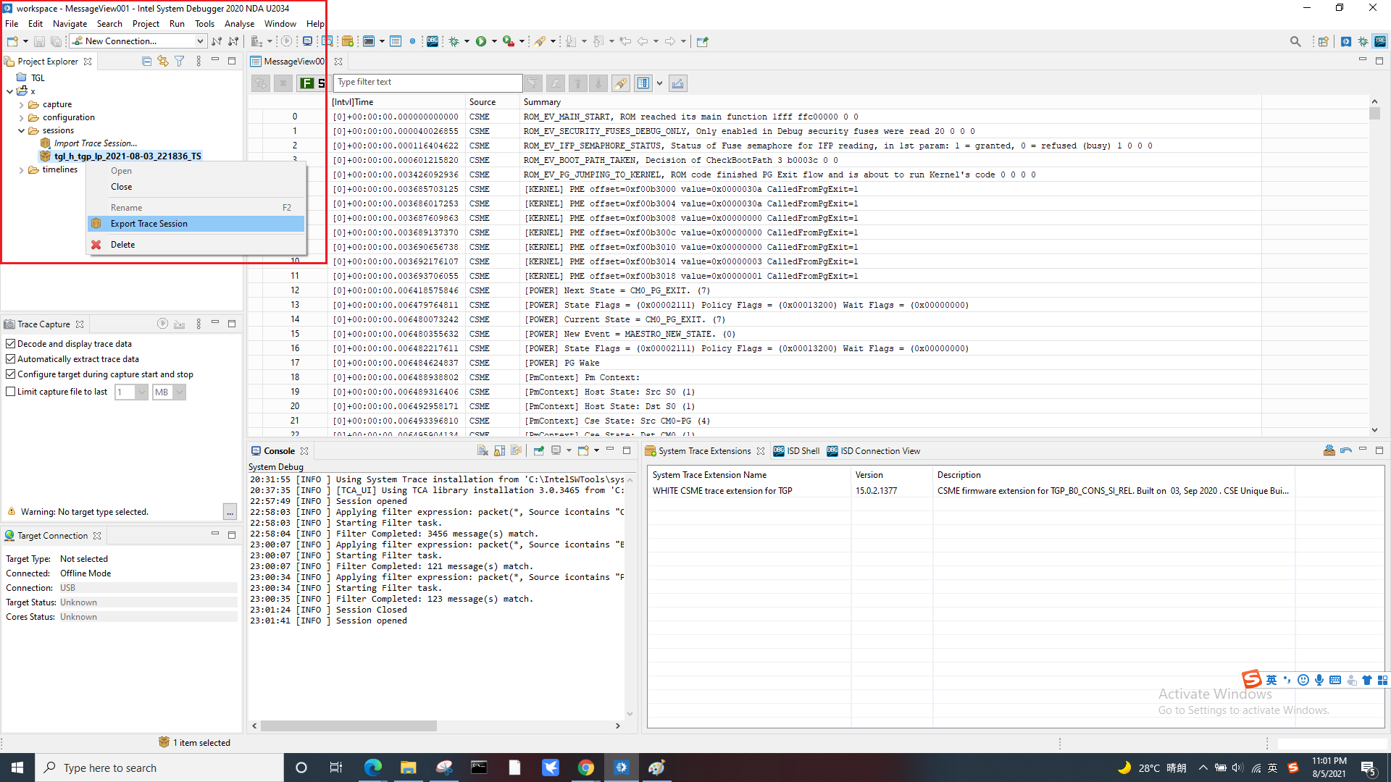The image size is (1391, 782).
Task: Click the chart icon in MessageView toolbar
Action: coord(678,83)
